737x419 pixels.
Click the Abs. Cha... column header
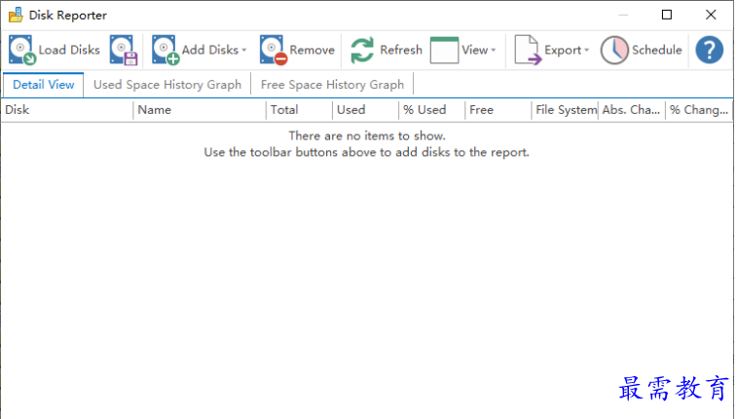click(632, 110)
